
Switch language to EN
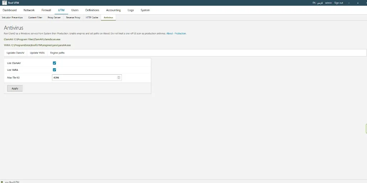pyautogui.click(x=314, y=3)
